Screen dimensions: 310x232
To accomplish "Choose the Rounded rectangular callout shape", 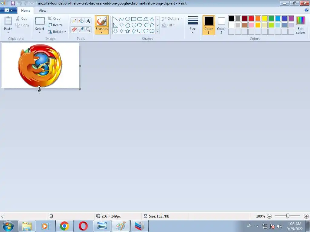I will (140, 31).
